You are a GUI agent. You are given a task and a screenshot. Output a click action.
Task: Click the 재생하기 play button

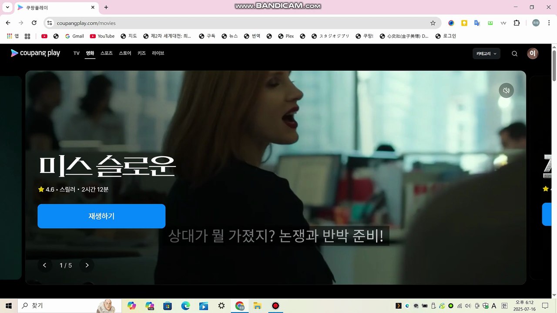click(x=101, y=216)
